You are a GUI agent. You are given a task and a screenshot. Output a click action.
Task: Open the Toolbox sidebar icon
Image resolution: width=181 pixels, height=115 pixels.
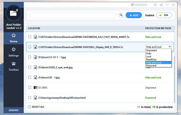coord(14,64)
